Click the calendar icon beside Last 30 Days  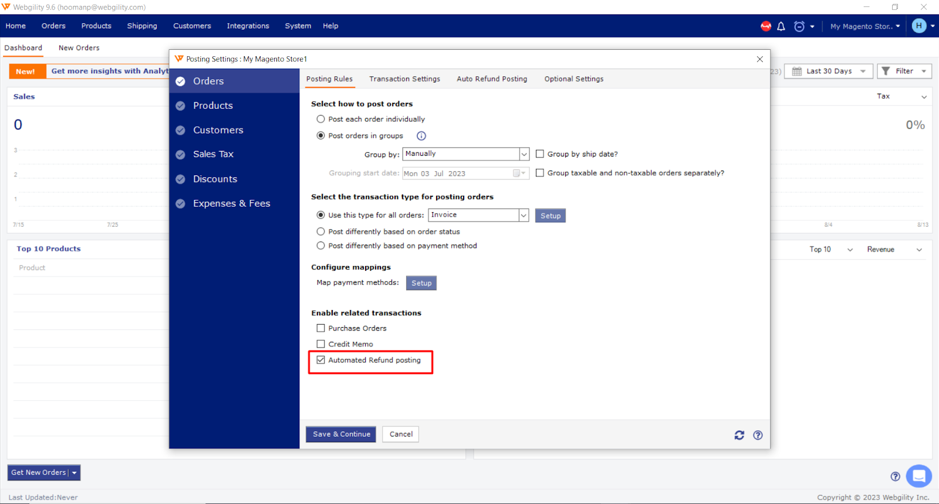click(x=797, y=71)
